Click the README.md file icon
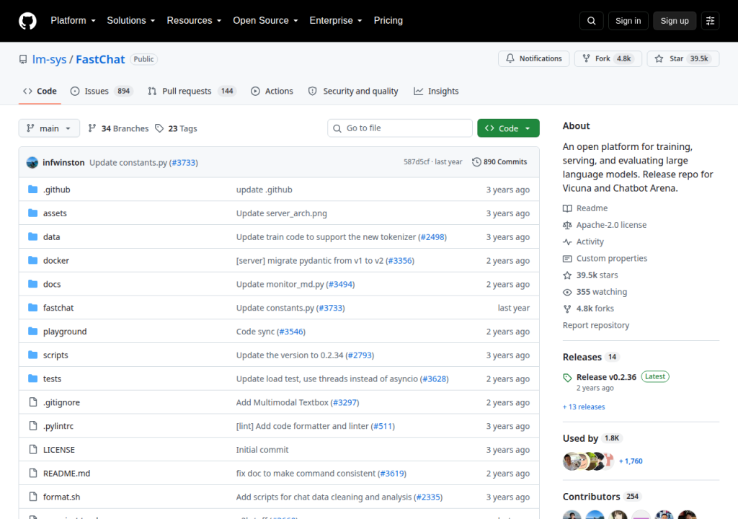 [33, 473]
